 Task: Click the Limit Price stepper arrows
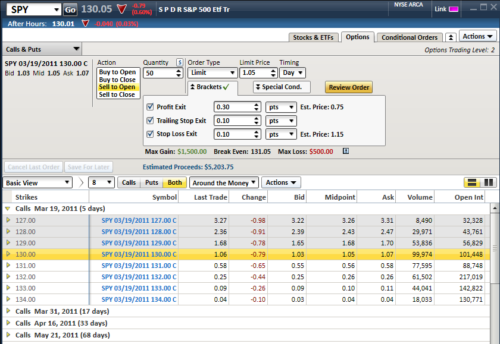273,73
